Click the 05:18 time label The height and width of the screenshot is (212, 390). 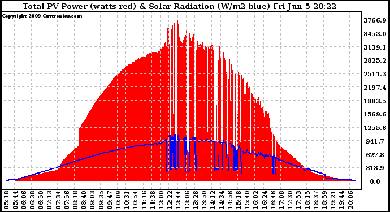point(6,200)
